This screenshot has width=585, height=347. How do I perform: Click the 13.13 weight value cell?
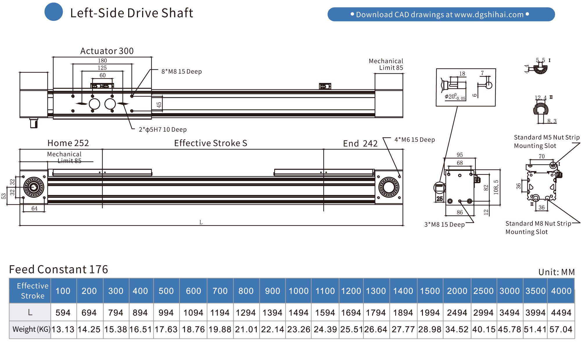63,330
